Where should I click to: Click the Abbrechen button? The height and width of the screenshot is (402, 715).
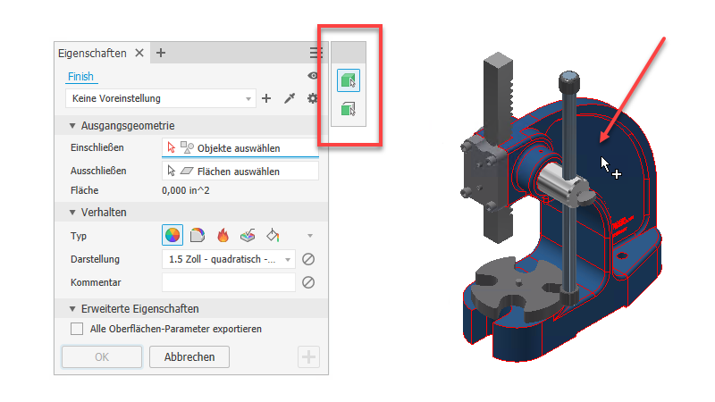[189, 356]
